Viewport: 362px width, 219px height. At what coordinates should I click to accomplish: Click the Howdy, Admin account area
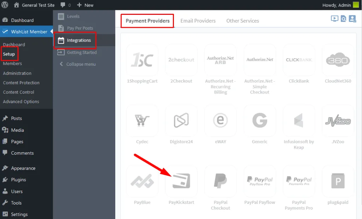tap(336, 5)
